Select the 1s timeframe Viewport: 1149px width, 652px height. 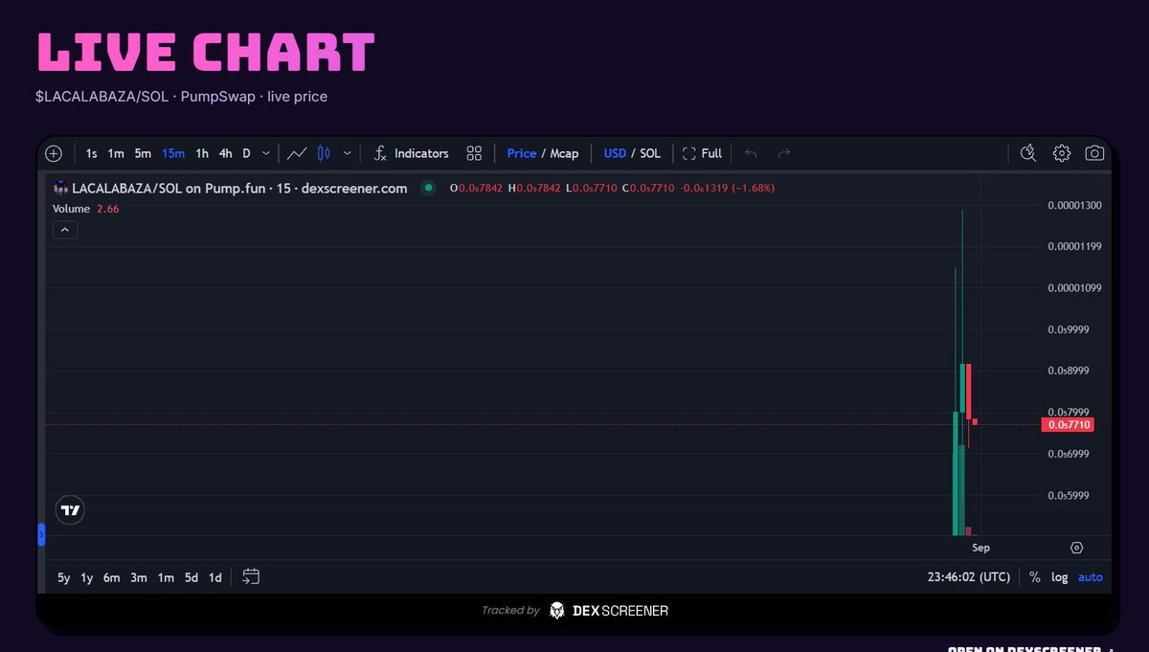[91, 153]
